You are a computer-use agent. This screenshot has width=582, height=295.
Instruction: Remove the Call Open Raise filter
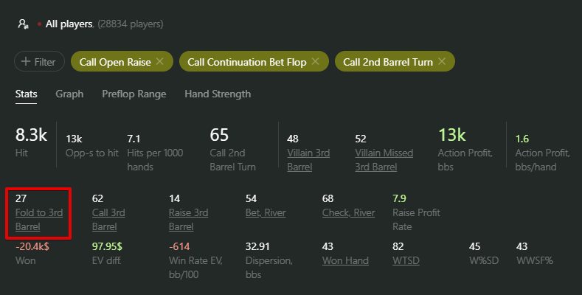(x=160, y=62)
